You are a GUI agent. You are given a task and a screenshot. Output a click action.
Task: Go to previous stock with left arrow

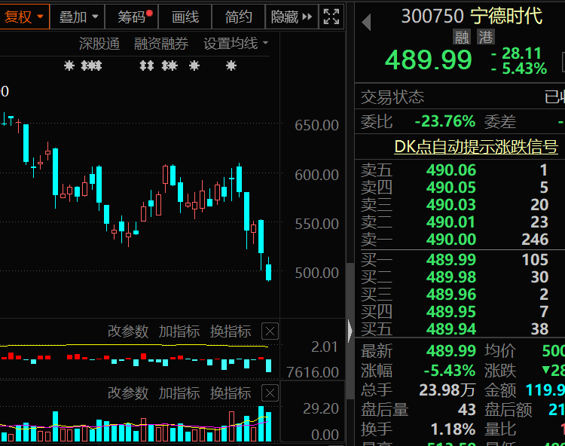tap(366, 23)
